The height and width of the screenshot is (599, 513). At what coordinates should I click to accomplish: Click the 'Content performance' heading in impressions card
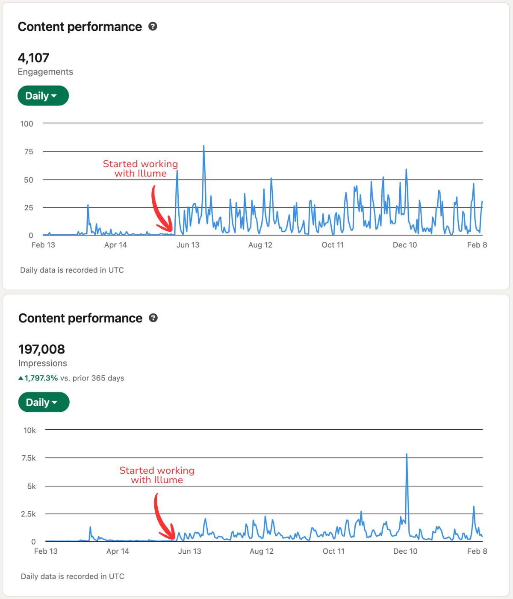coord(80,318)
